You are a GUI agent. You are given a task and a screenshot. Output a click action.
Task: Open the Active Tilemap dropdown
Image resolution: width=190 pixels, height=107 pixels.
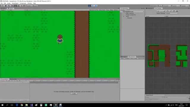pos(172,13)
